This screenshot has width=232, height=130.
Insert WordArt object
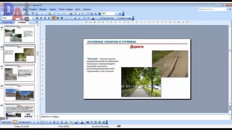pos(54,122)
